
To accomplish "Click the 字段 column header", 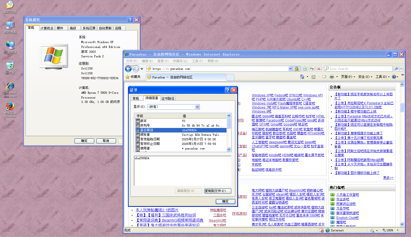I will tap(157, 116).
